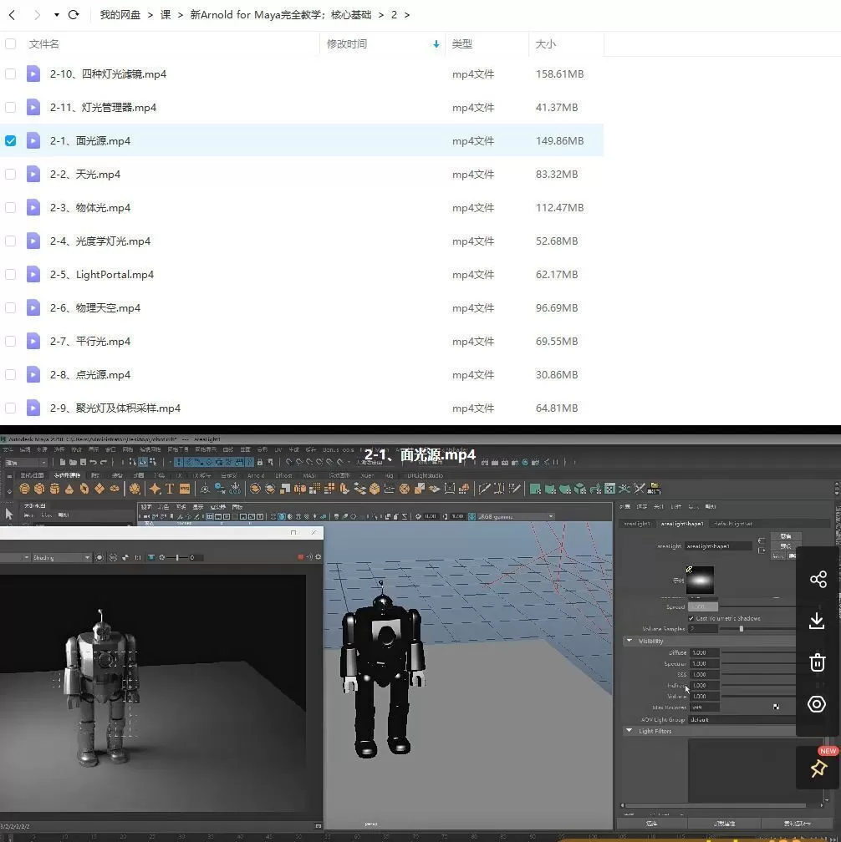The image size is (841, 842).
Task: Open the navigation history dropdown arrow
Action: coord(56,15)
